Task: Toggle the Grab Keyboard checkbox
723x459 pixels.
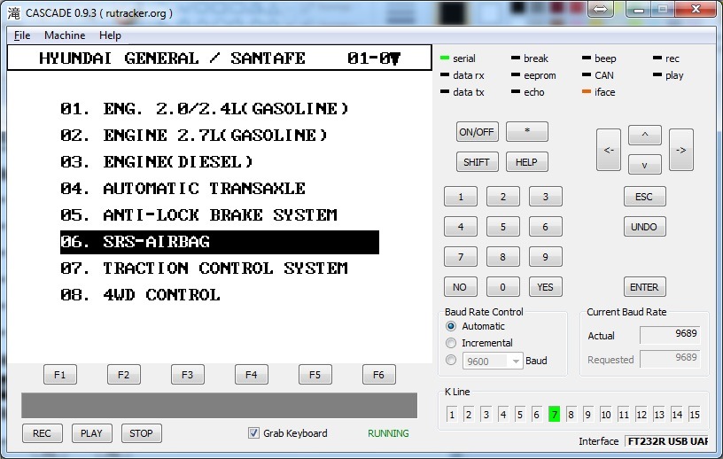Action: pyautogui.click(x=253, y=432)
